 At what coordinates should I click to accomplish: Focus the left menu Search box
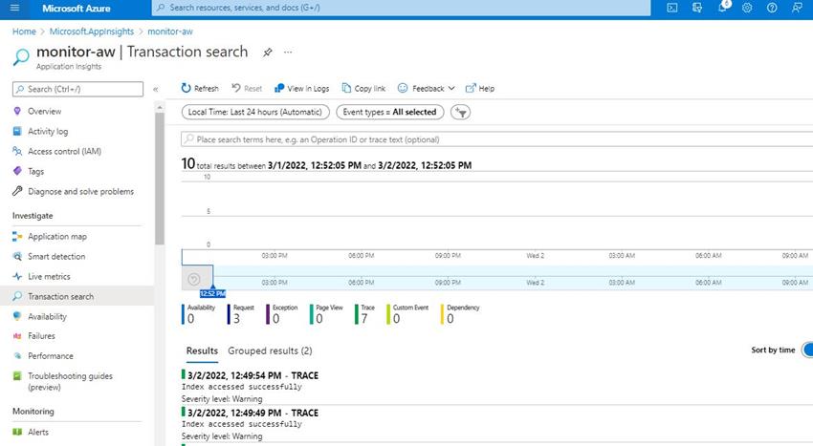tap(77, 89)
